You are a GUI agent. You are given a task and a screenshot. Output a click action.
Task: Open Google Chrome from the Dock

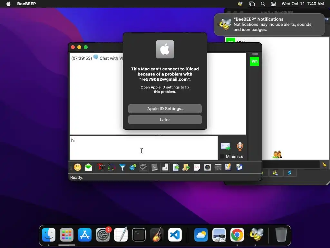(x=237, y=235)
